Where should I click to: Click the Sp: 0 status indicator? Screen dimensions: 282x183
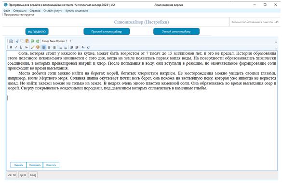(x=23, y=175)
